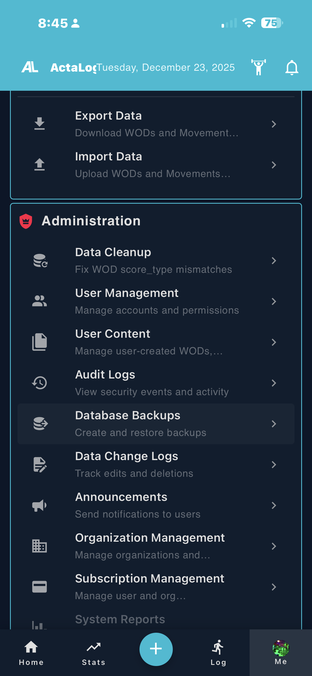Tap the Me profile avatar
Image resolution: width=312 pixels, height=676 pixels.
tap(281, 649)
